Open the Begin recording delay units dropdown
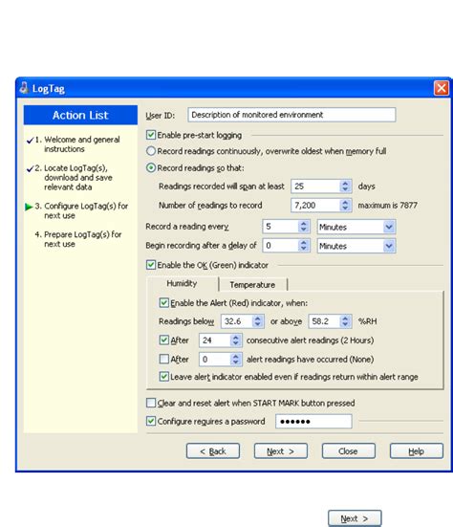 389,246
